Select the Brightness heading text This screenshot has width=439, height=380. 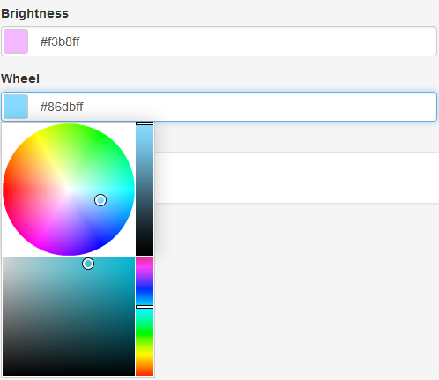pyautogui.click(x=34, y=13)
